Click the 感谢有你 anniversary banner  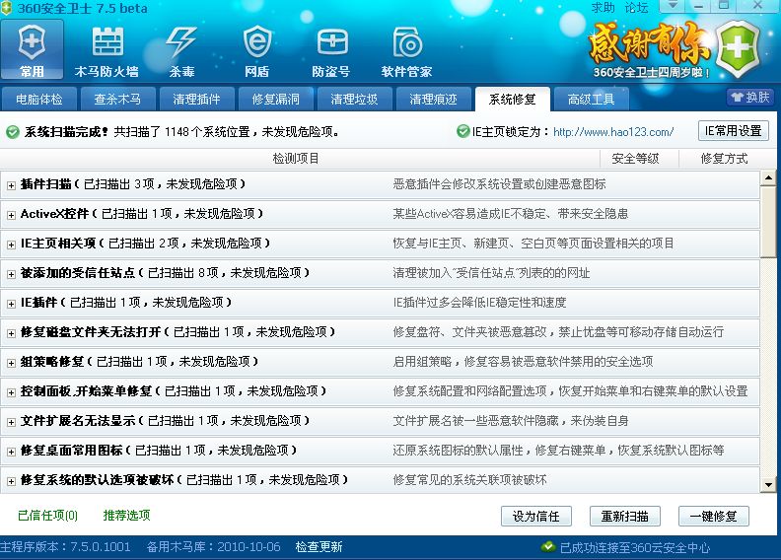tap(650, 49)
